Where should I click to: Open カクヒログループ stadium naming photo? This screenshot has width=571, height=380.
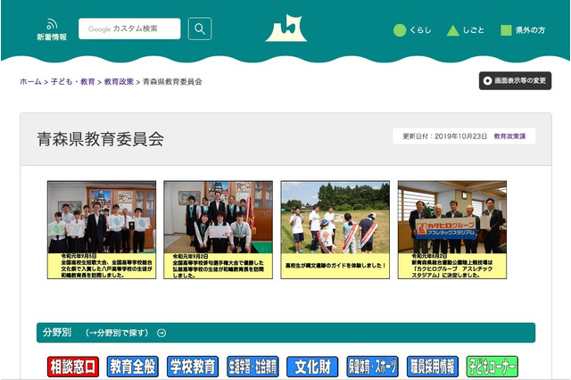tap(452, 229)
